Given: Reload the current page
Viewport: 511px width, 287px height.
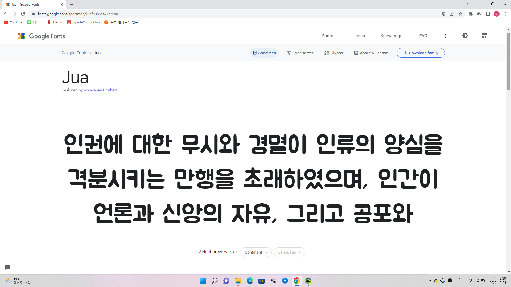Looking at the screenshot, I should pos(23,14).
